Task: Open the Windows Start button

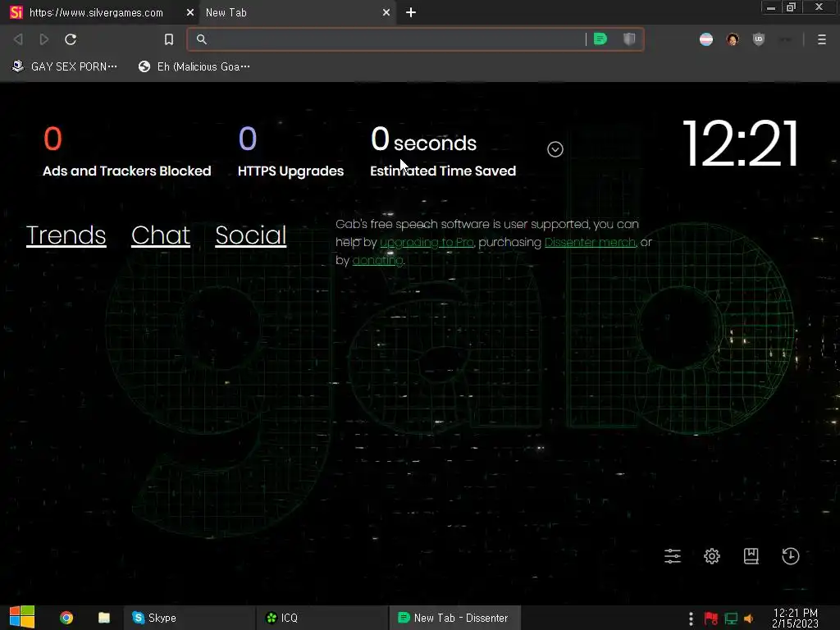Action: coord(22,618)
